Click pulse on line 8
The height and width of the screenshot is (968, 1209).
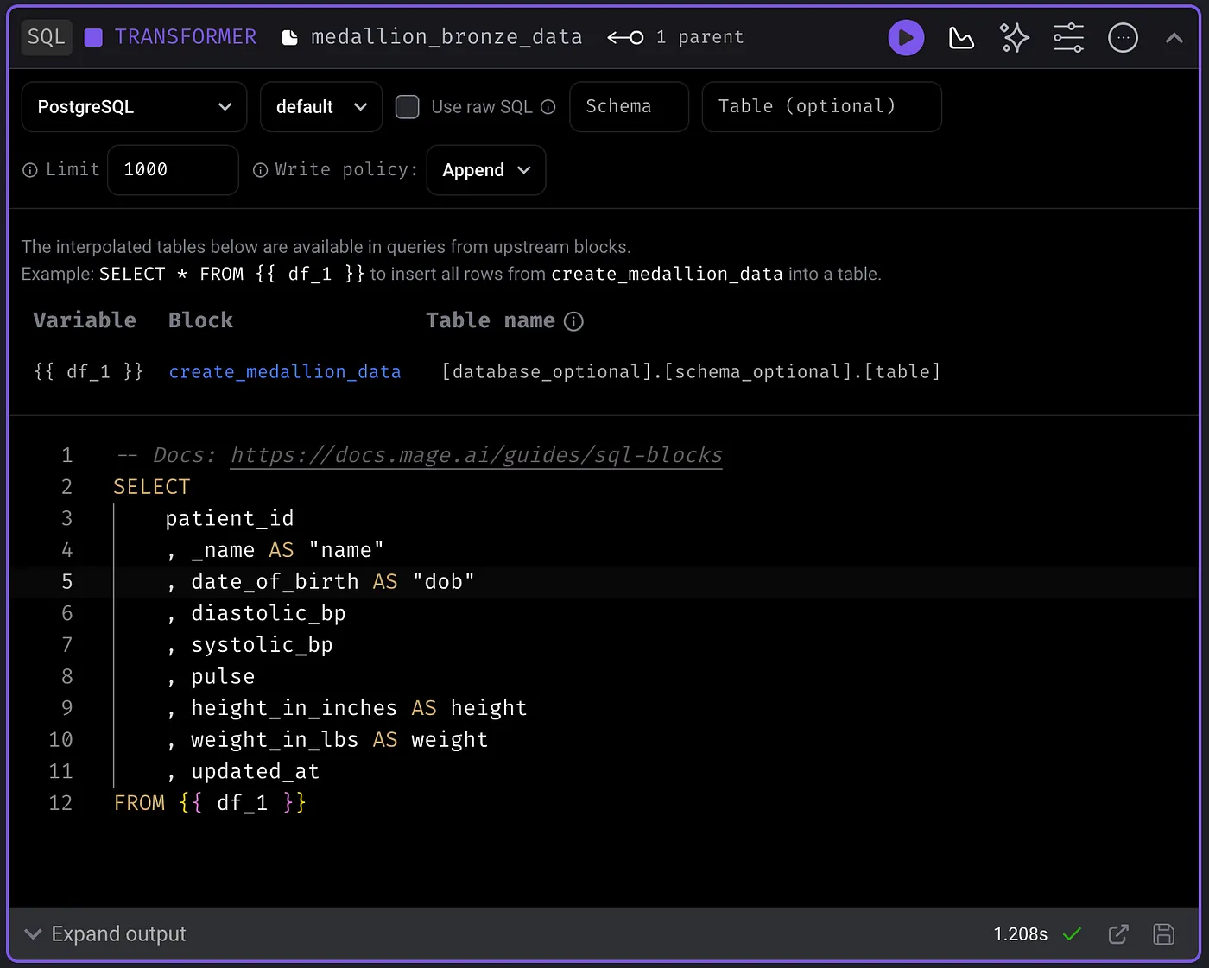pos(223,677)
